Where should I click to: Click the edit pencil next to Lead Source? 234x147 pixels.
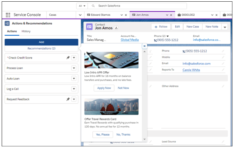223,142
